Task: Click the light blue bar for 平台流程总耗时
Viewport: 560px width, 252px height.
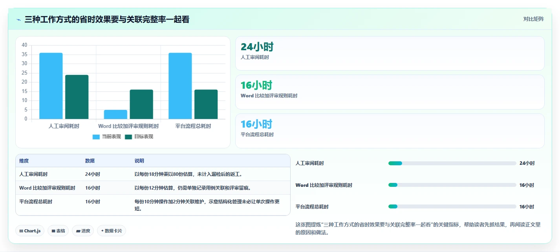Action: (x=180, y=86)
